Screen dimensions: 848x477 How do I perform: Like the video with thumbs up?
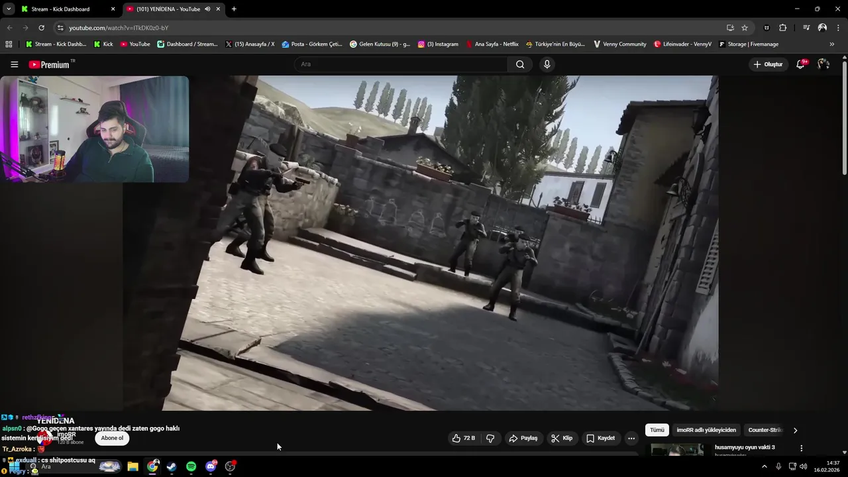(463, 438)
